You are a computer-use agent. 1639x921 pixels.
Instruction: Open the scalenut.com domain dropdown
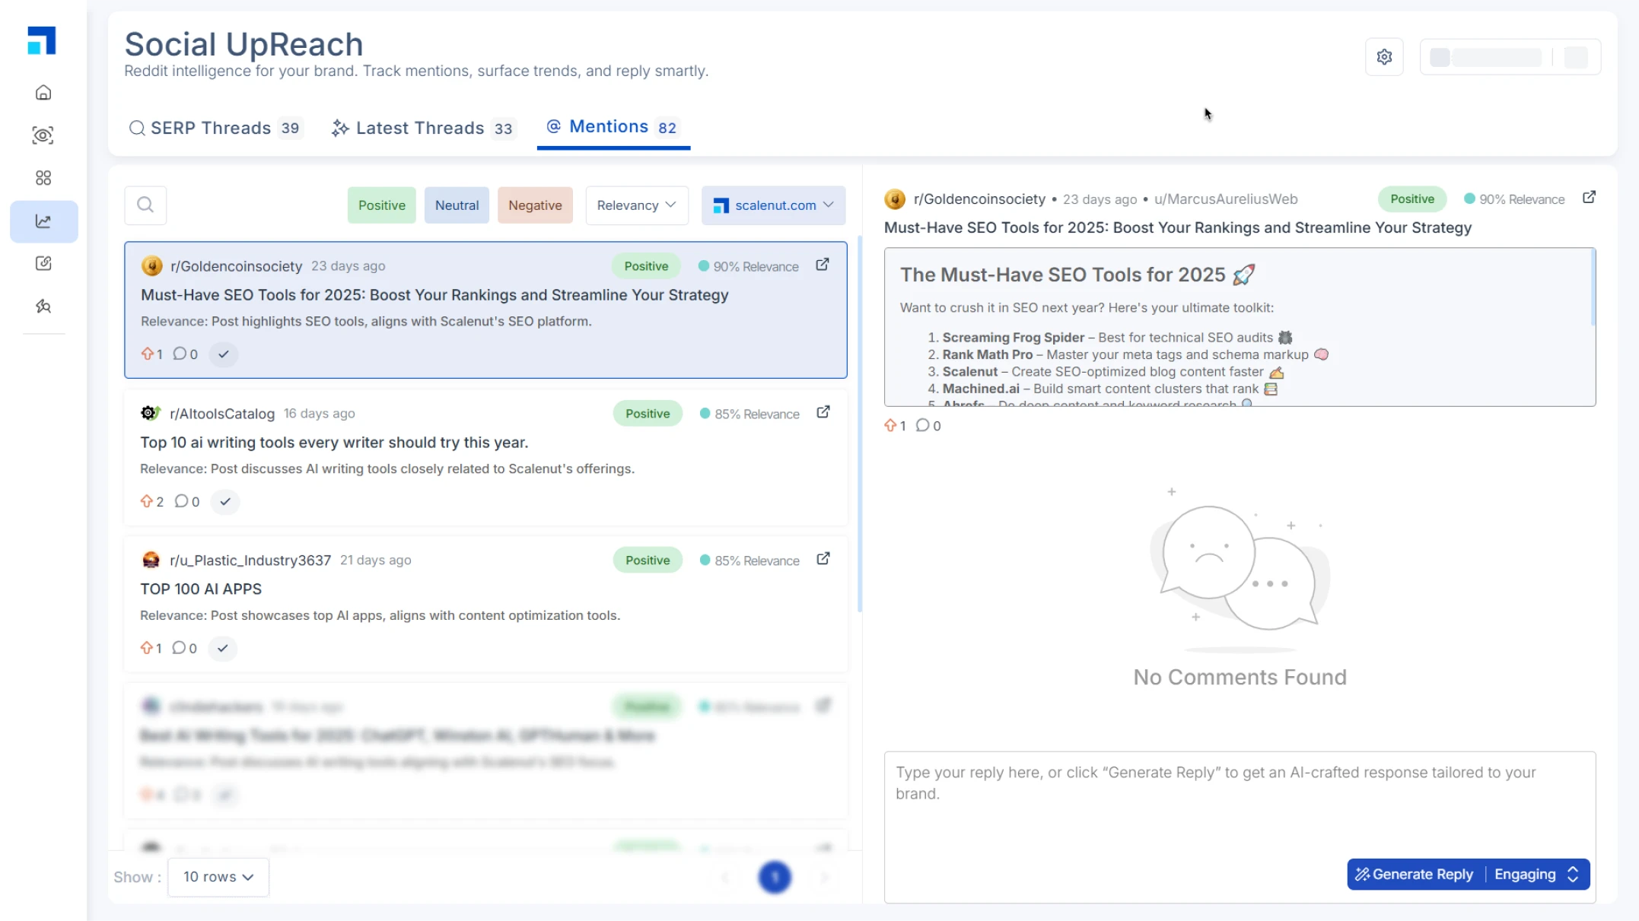[773, 205]
